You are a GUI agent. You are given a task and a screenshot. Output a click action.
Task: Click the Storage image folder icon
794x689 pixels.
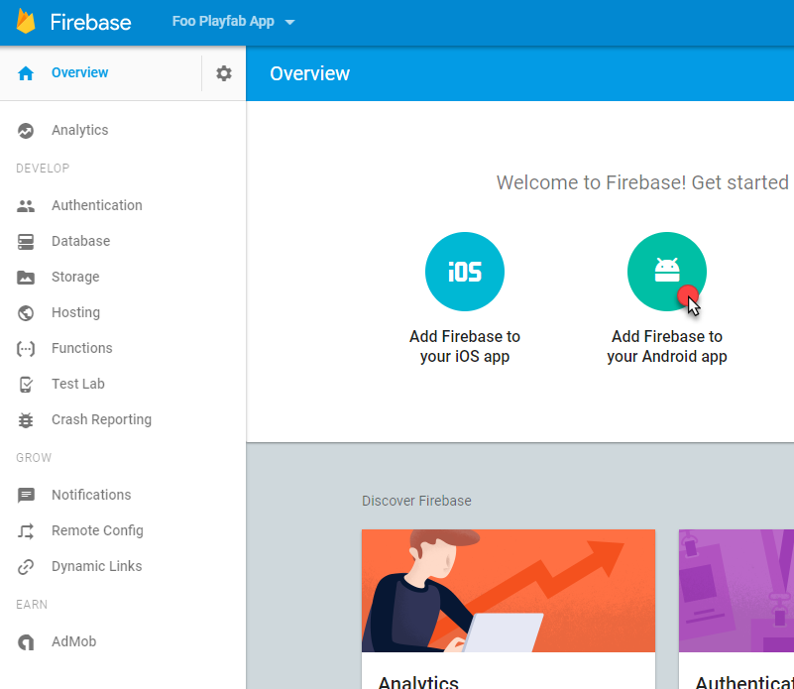click(x=26, y=278)
